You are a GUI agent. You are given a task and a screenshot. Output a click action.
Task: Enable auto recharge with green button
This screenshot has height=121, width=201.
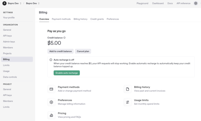click(x=67, y=73)
